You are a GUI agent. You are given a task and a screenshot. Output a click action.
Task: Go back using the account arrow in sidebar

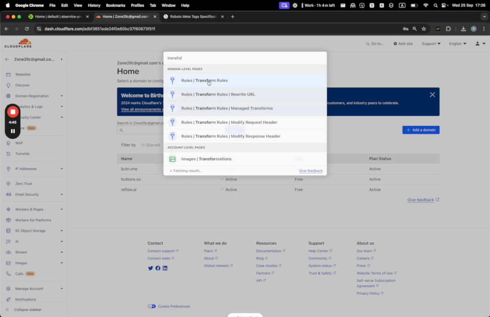pyautogui.click(x=7, y=59)
